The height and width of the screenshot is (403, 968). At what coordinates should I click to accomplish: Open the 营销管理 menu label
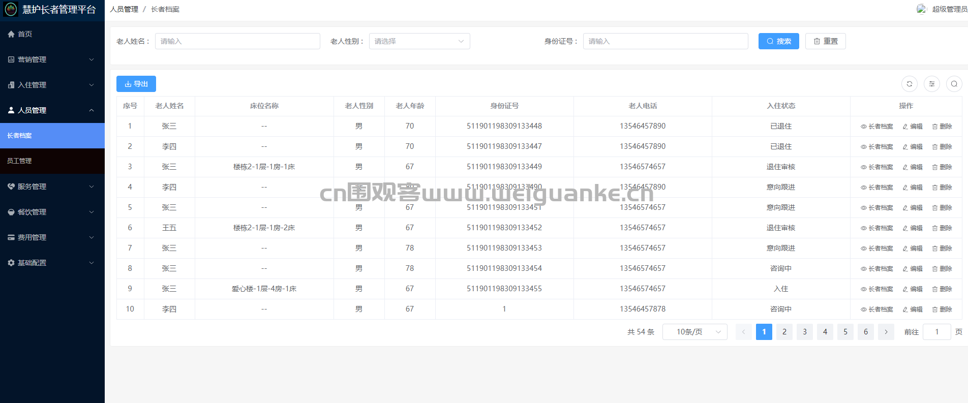click(32, 59)
